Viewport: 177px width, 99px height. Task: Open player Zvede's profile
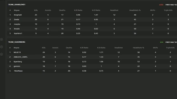[x=17, y=20]
